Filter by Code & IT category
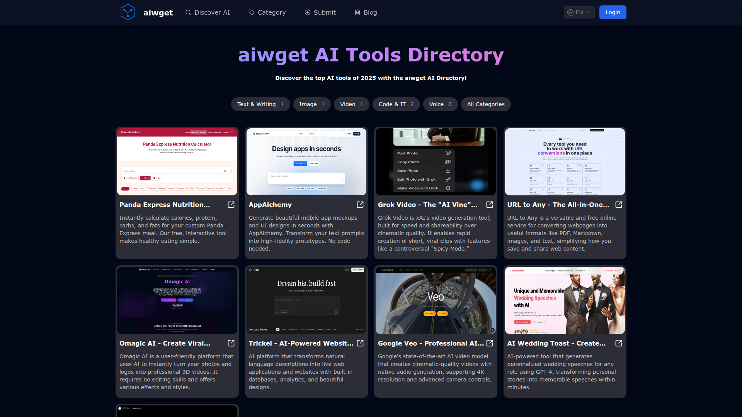 (396, 104)
